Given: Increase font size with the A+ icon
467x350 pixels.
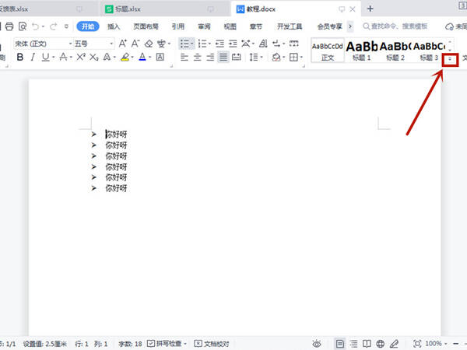Looking at the screenshot, I should click(x=123, y=44).
